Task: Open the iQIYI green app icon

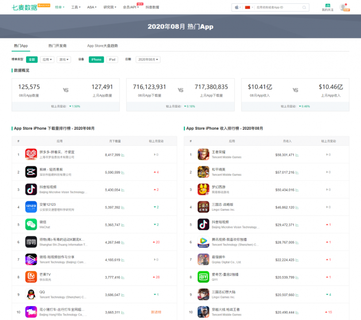Action: (x=203, y=277)
